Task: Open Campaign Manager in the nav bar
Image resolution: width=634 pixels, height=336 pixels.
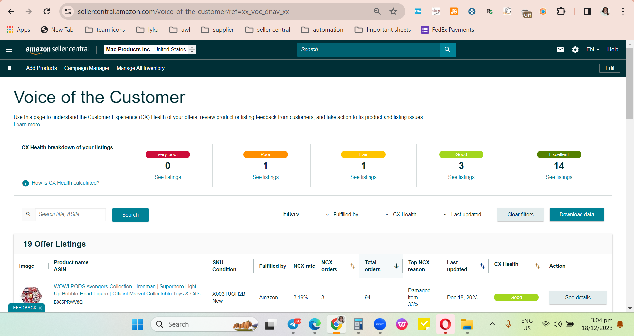Action: [87, 68]
